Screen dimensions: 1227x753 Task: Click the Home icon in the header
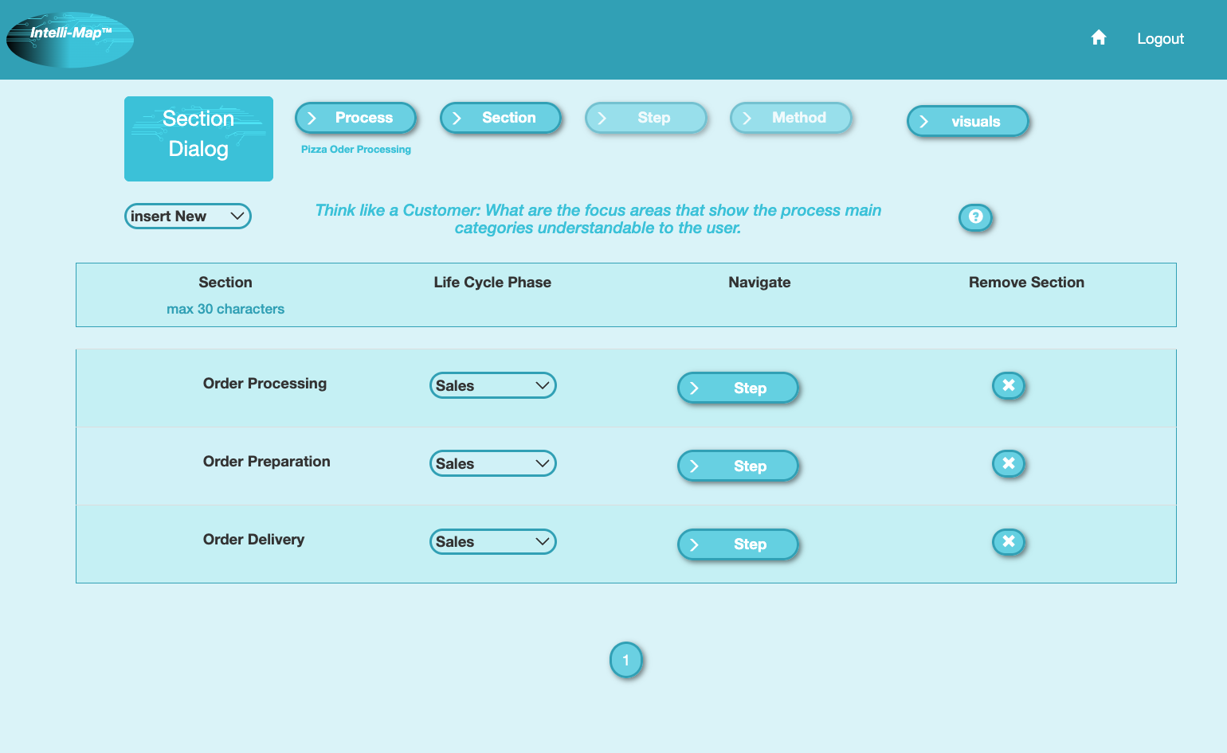click(x=1099, y=37)
